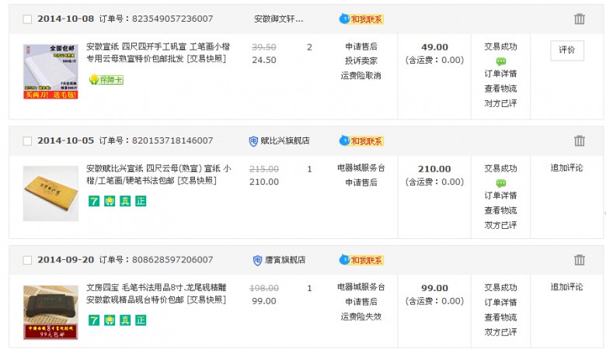Select the checkbox for order 2014-10-08

point(27,19)
